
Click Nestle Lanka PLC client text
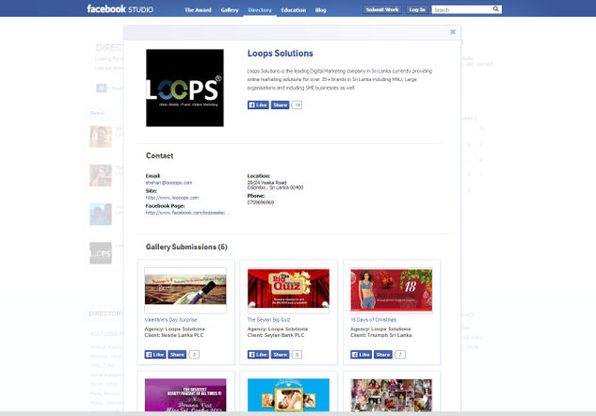[174, 335]
